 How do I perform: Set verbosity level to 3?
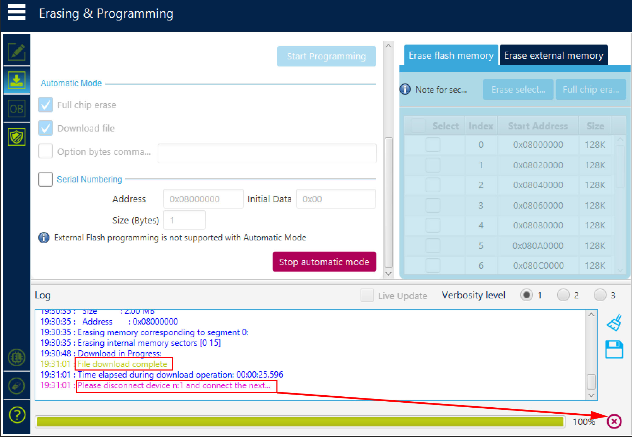600,295
